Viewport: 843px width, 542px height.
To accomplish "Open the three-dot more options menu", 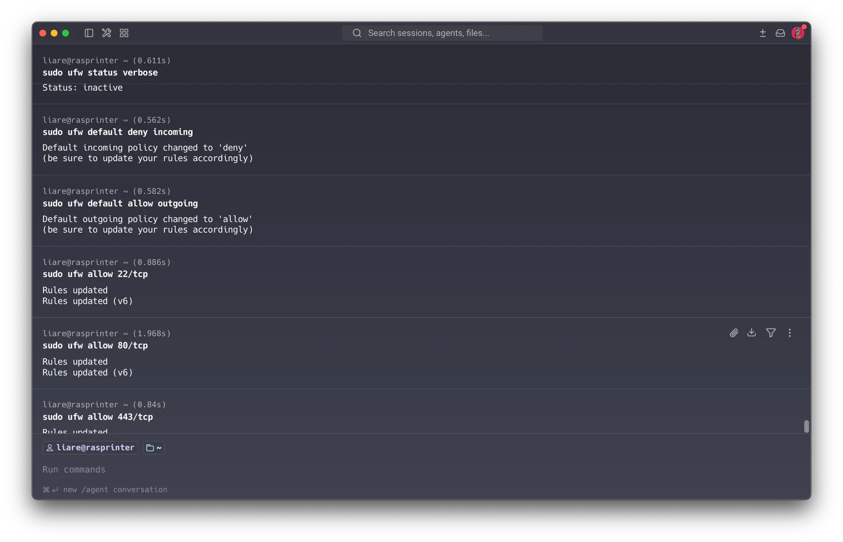I will [789, 333].
